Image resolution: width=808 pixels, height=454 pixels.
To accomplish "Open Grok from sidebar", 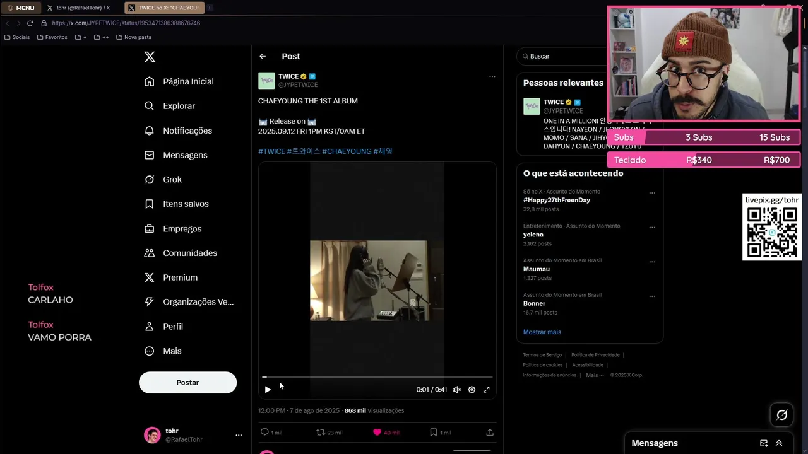I will pyautogui.click(x=163, y=180).
